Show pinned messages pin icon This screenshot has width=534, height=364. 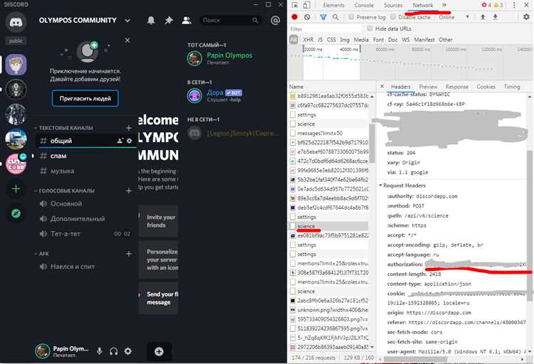(169, 21)
